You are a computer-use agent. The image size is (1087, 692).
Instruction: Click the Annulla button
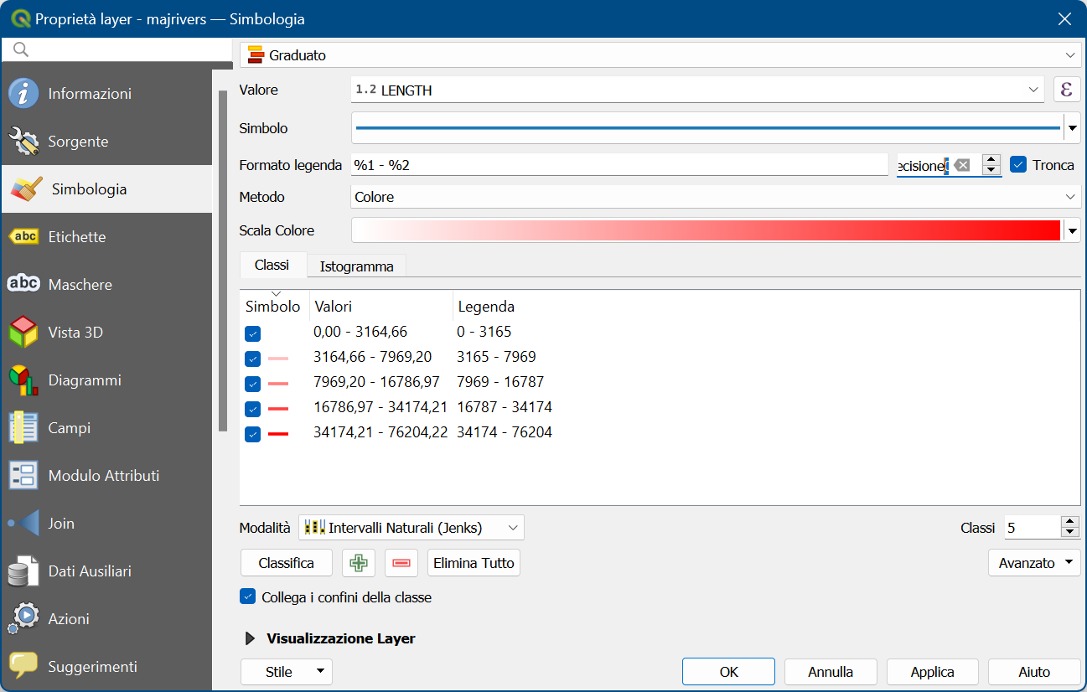point(831,672)
